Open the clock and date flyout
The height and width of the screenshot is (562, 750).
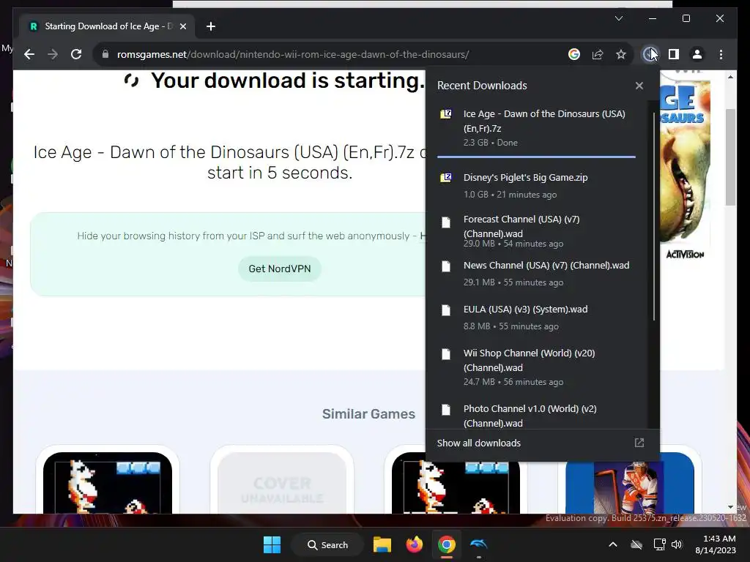click(716, 544)
